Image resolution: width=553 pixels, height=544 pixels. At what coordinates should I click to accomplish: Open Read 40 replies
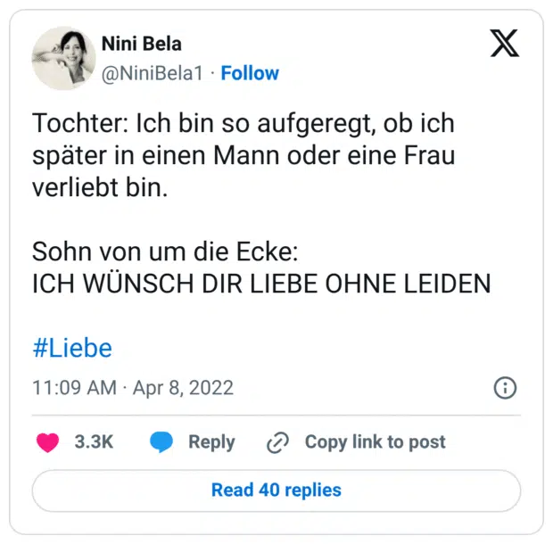(276, 490)
